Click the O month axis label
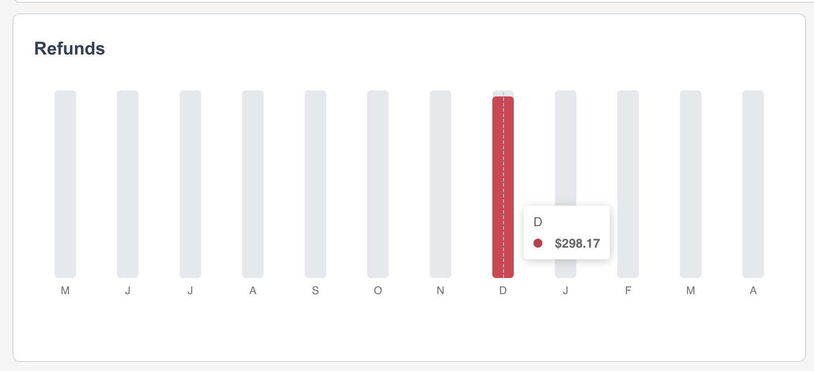 (x=378, y=291)
